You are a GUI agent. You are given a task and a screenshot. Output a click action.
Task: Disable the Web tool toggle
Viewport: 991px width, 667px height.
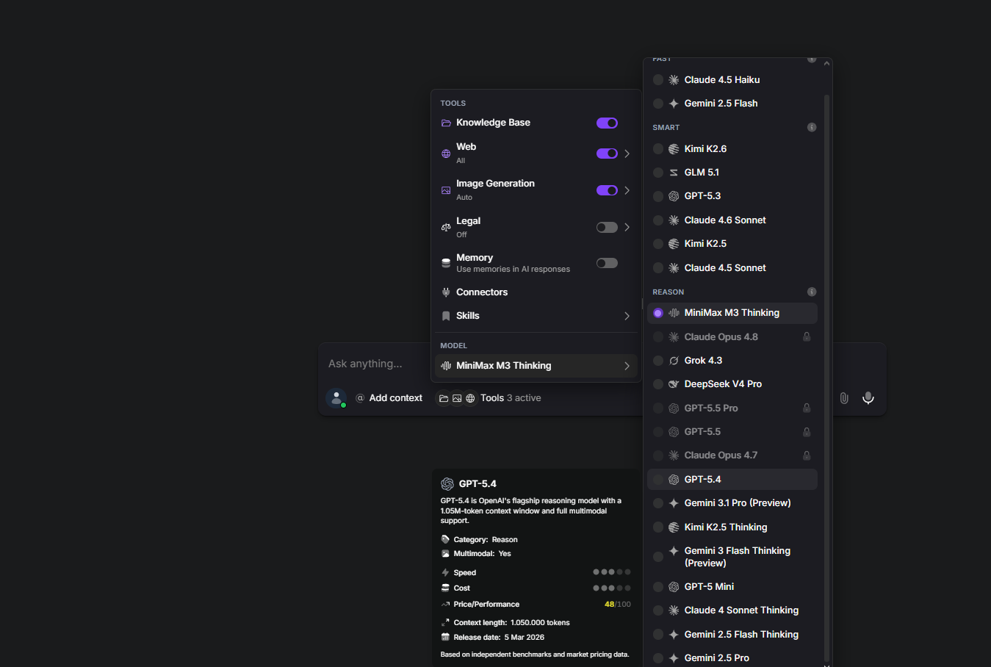pyautogui.click(x=607, y=154)
